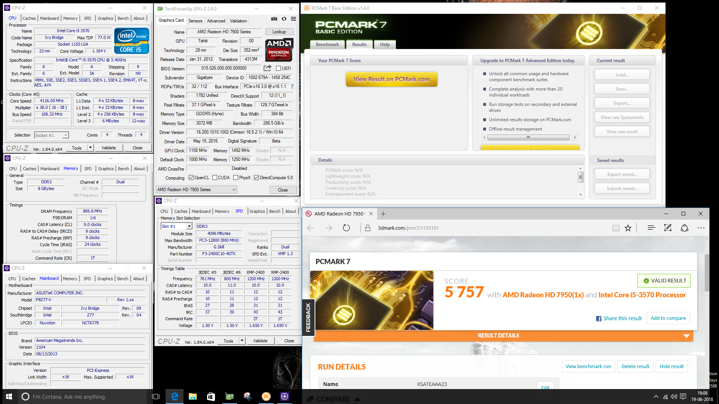Screen dimensions: 719x404
Task: Go back in the Edge browser
Action: 310,228
